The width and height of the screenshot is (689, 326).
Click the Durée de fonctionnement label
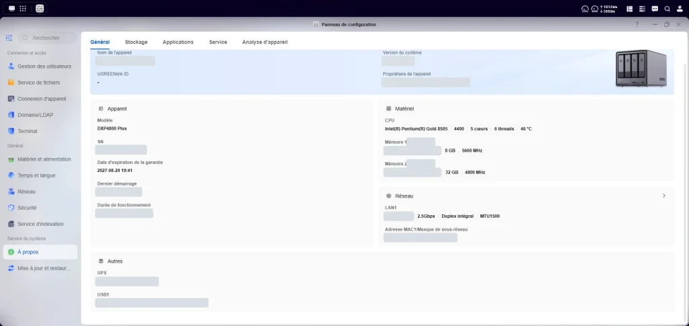click(x=124, y=205)
